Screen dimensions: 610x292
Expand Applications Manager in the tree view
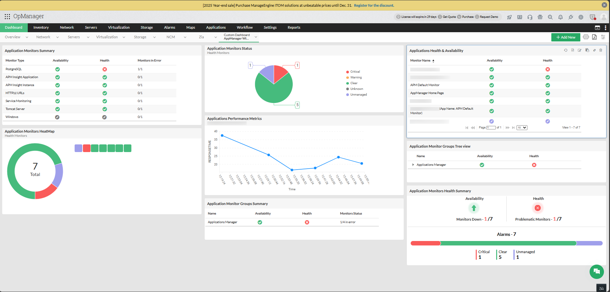coord(413,164)
